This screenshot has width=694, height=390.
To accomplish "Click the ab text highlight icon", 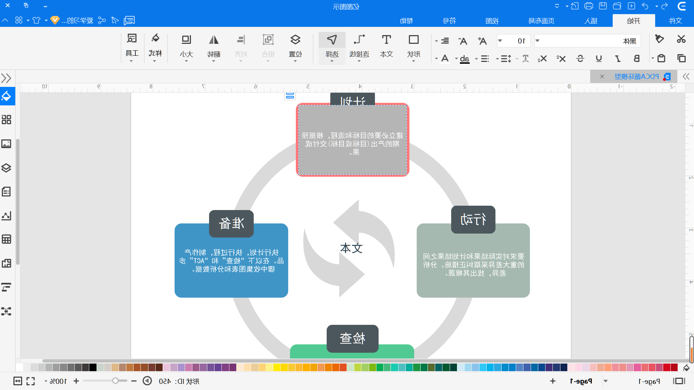I will pyautogui.click(x=465, y=59).
